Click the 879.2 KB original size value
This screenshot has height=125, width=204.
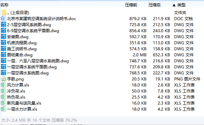point(138,19)
